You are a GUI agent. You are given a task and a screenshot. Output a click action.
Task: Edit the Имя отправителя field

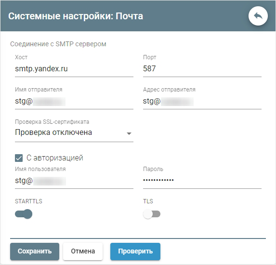click(74, 101)
